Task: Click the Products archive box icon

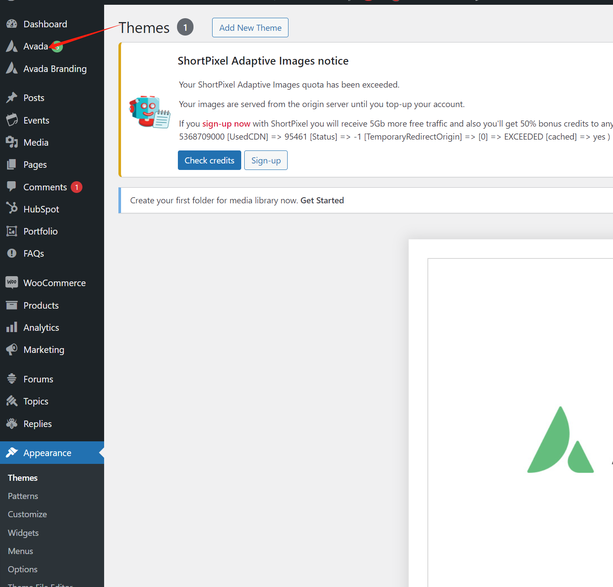Action: point(12,305)
